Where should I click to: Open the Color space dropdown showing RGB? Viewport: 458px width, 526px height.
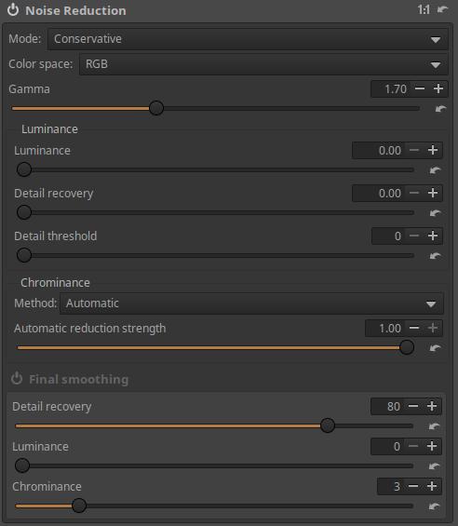point(263,64)
